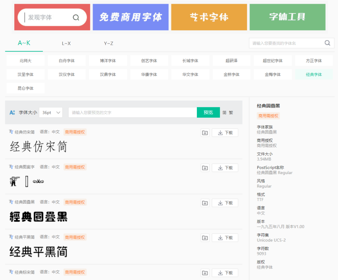Filter by 北师大 foundry
This screenshot has width=338, height=280.
tap(25, 61)
